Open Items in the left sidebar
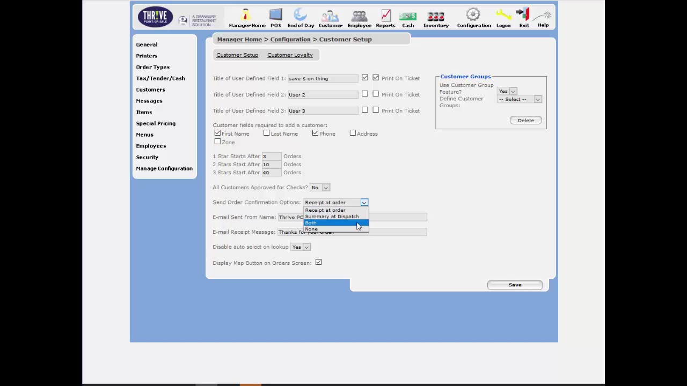Viewport: 687px width, 386px height. tap(144, 112)
